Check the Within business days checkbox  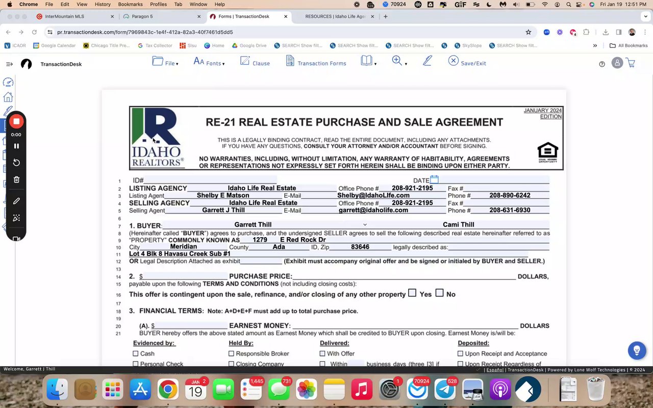[322, 364]
